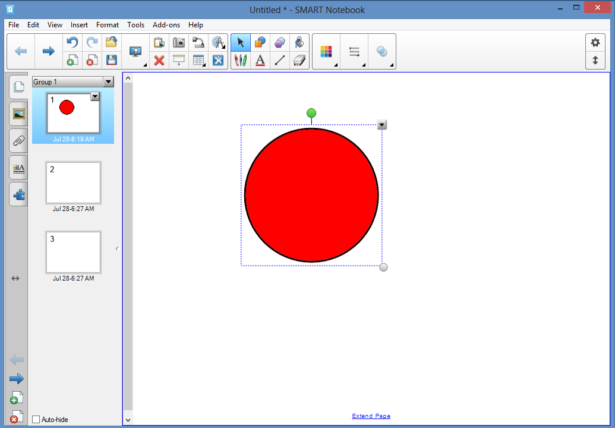Open the selected circle's menu arrow
The height and width of the screenshot is (428, 615).
(381, 125)
